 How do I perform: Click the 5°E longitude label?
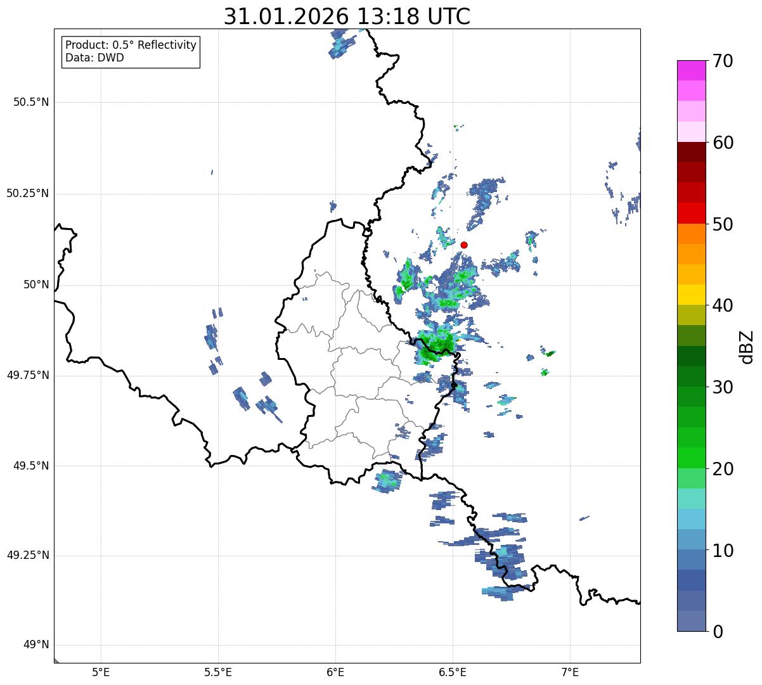coord(101,672)
